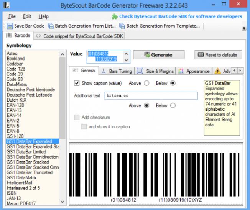Click Batch Generation From List button
Screen dimensions: 250x210
pos(82,26)
